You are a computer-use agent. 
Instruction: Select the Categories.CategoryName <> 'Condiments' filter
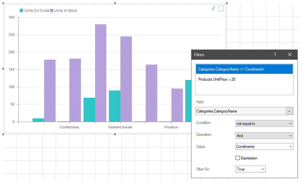pyautogui.click(x=244, y=69)
